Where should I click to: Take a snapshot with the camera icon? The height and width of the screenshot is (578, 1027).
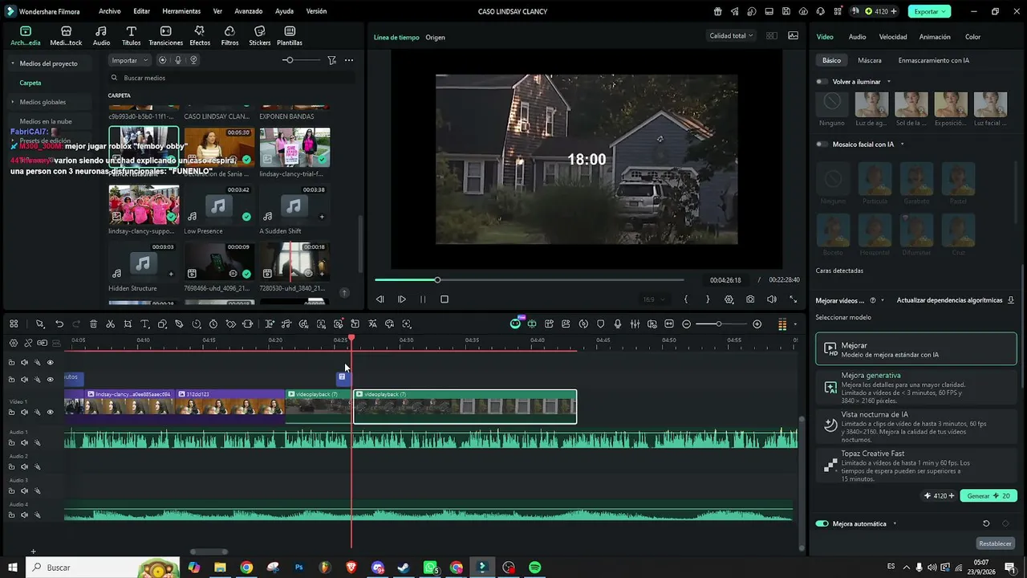point(749,299)
